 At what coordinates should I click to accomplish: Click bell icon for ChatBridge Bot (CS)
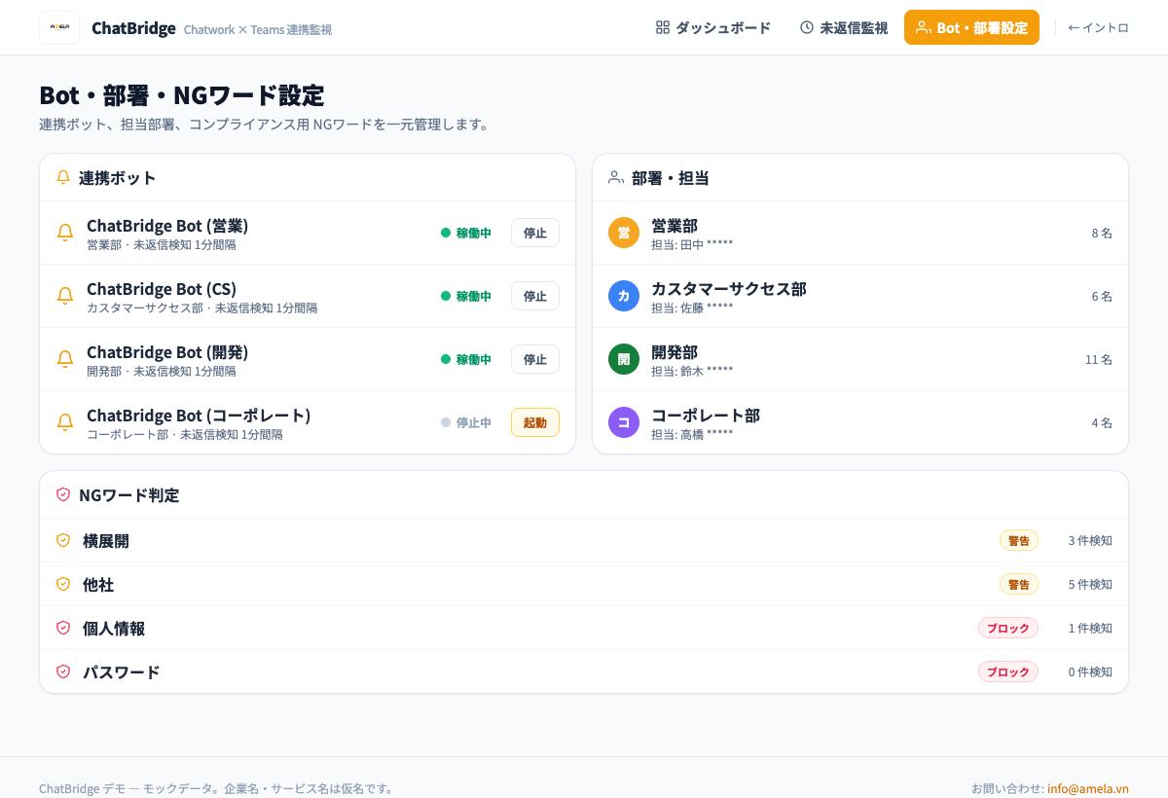pyautogui.click(x=65, y=296)
